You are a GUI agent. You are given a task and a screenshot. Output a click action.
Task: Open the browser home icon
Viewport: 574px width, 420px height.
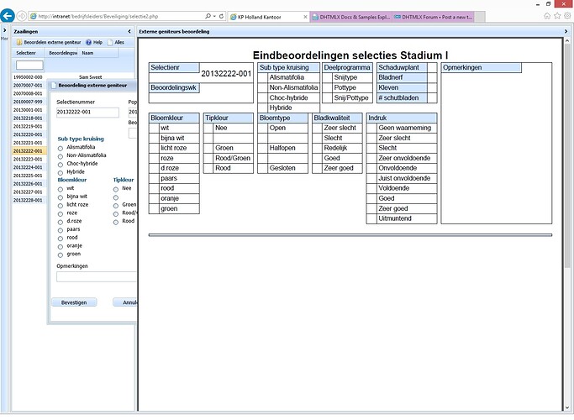(547, 16)
